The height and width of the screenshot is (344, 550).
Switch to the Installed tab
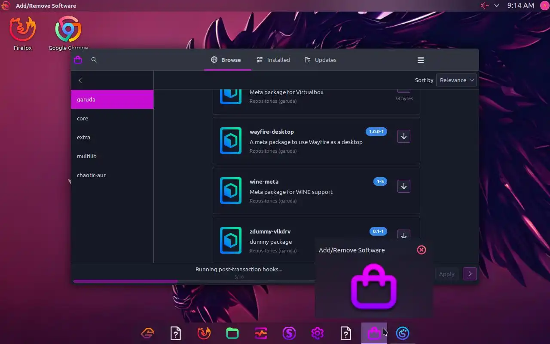click(273, 60)
